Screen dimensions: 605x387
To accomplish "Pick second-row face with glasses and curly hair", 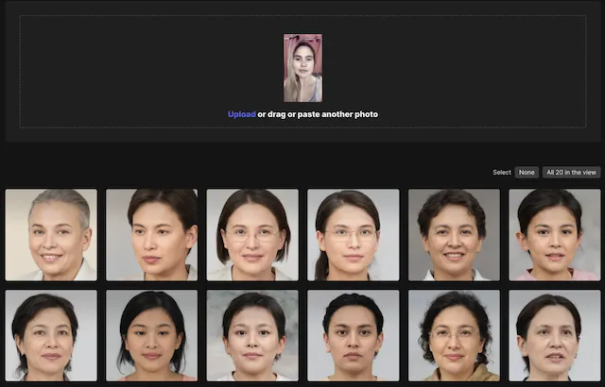I will (454, 336).
